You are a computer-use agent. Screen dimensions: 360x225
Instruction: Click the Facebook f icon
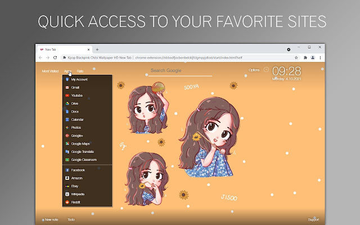point(67,170)
